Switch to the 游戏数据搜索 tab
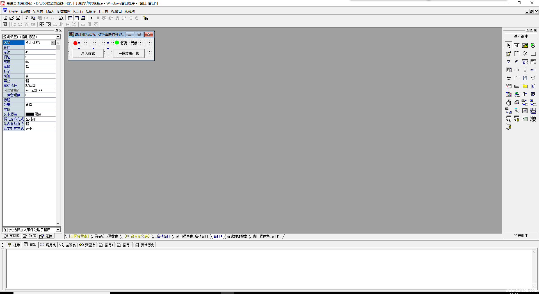The width and height of the screenshot is (539, 294). tap(237, 236)
